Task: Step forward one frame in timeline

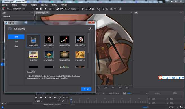Action: point(50,98)
